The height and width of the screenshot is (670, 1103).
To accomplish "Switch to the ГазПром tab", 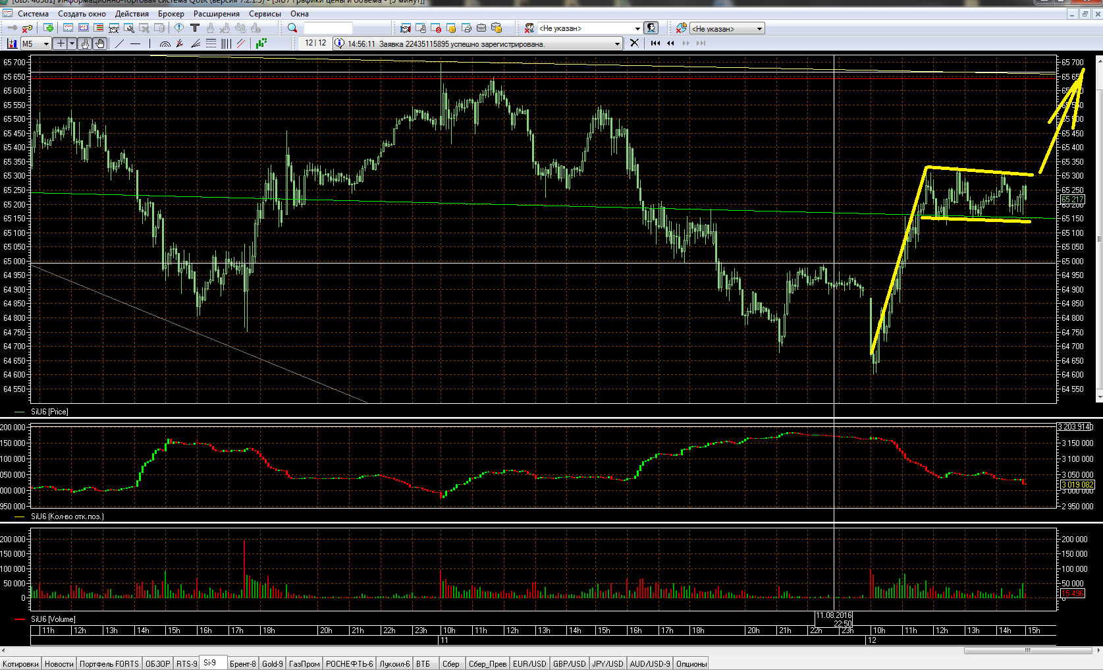I will (304, 663).
